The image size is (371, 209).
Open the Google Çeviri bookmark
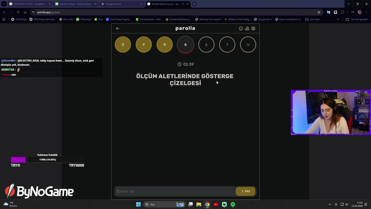click(263, 19)
